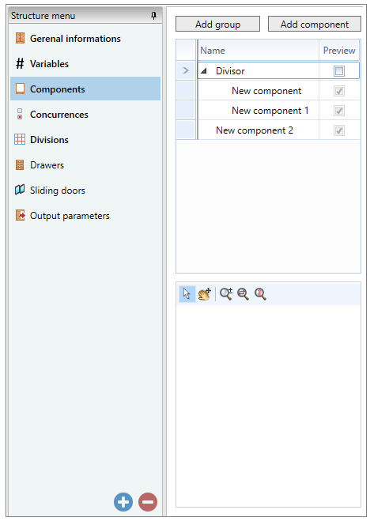
Task: Click row header of New component 1
Action: [186, 111]
